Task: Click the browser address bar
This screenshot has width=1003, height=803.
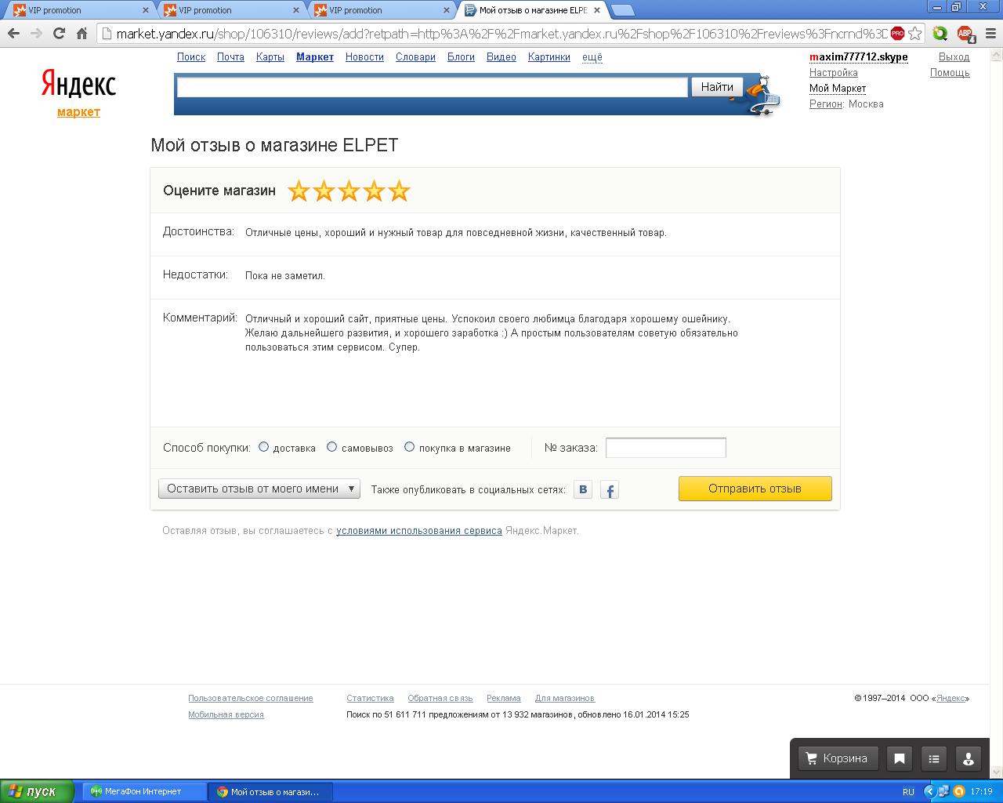Action: tap(501, 34)
